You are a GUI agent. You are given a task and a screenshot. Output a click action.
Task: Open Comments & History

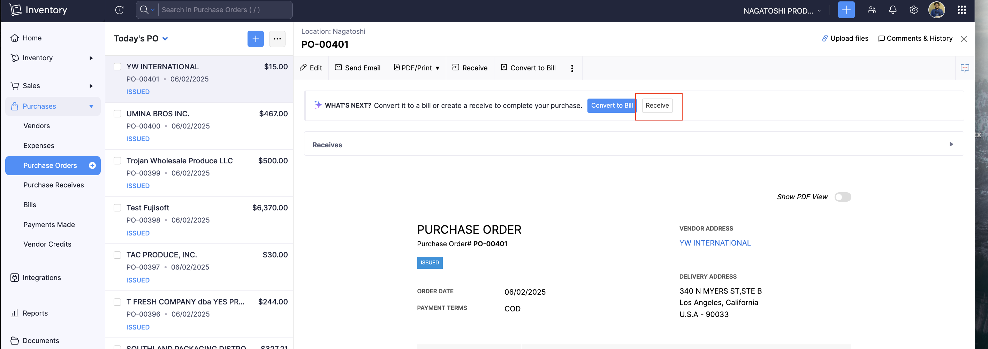tap(915, 39)
